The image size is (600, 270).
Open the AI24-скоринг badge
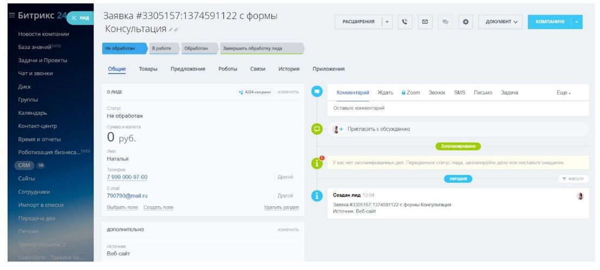[x=256, y=92]
